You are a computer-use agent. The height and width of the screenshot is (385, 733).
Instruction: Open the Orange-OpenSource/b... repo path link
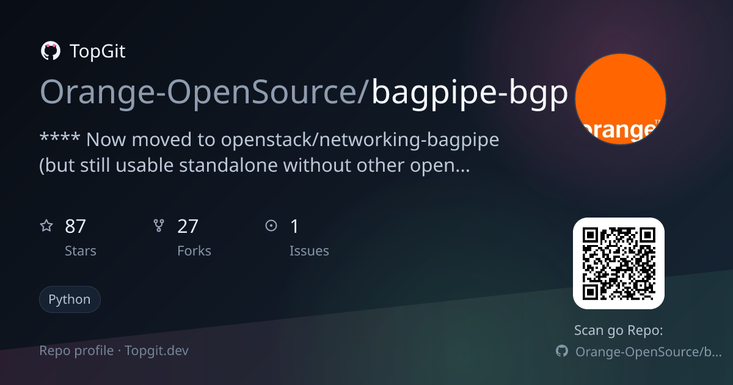coord(649,351)
